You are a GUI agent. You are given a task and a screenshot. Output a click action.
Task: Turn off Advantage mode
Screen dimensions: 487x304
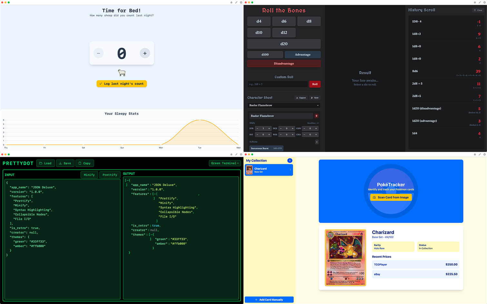click(x=303, y=55)
